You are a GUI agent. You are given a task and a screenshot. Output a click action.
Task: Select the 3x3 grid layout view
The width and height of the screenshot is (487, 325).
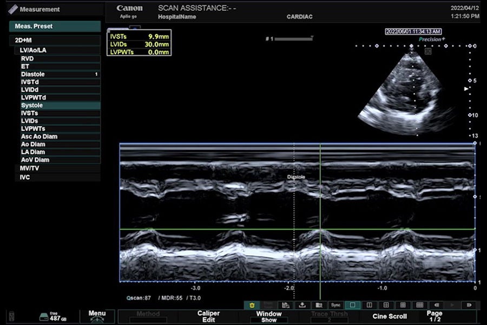[403, 305]
